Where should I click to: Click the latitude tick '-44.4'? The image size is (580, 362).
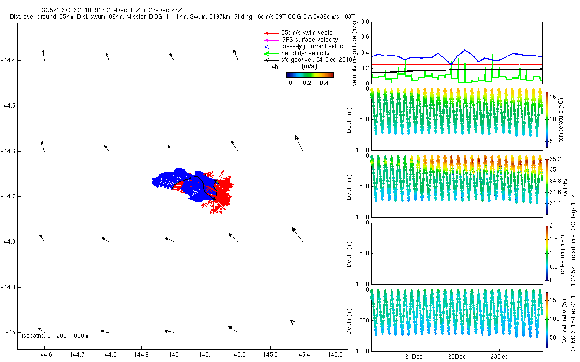[8, 60]
